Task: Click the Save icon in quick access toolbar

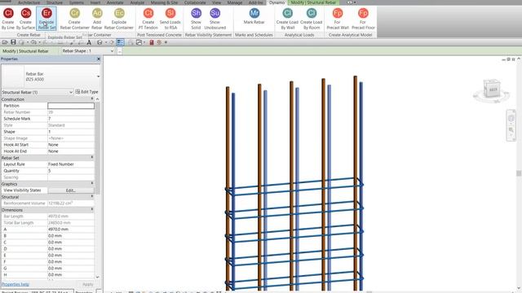Action: pyautogui.click(x=13, y=42)
